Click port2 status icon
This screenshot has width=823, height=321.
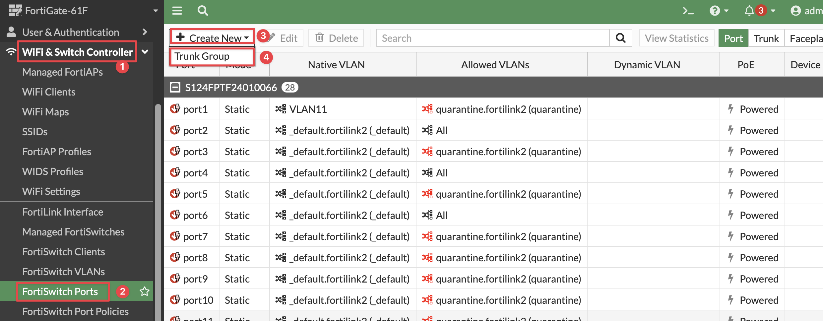(175, 130)
